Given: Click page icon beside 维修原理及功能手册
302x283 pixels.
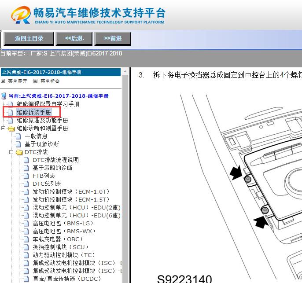Looking at the screenshot, I should [11, 120].
